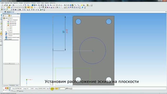Switch to the Размер property tab
The width and height of the screenshot is (167, 94).
14,91
